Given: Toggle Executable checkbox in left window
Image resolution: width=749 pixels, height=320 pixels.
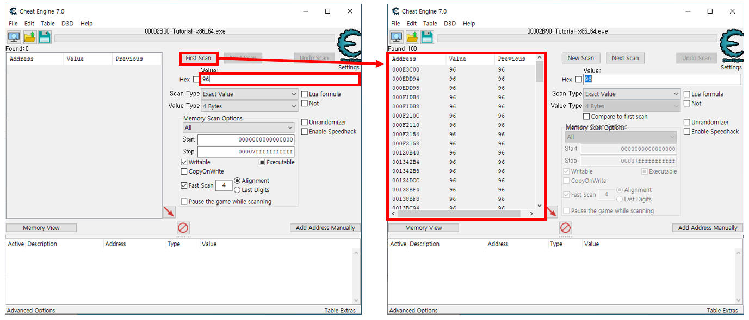Looking at the screenshot, I should click(x=262, y=162).
